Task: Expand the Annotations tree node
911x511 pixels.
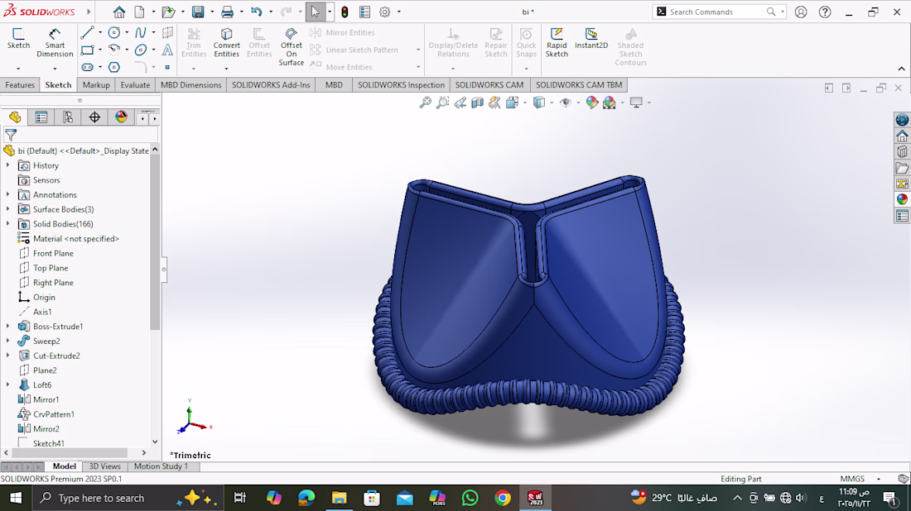Action: (8, 195)
